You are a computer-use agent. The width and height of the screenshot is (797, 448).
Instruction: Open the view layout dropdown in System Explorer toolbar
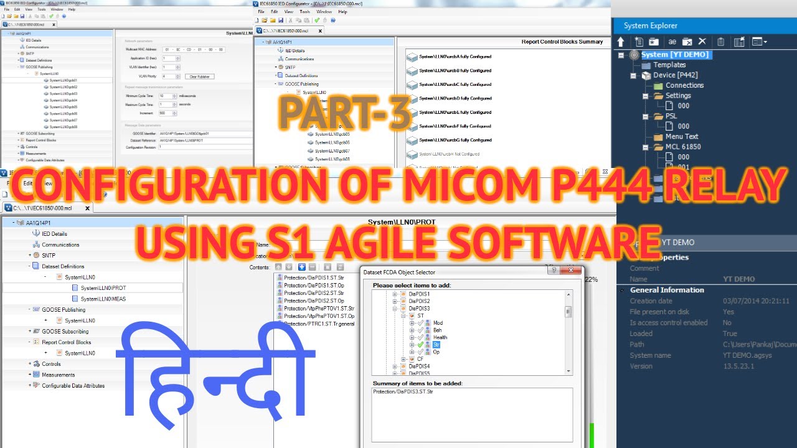point(760,42)
